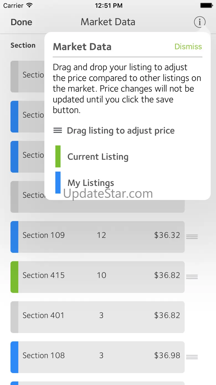Select the Section 401 listing row
Viewport: 216px width, 385px height.
click(x=97, y=317)
